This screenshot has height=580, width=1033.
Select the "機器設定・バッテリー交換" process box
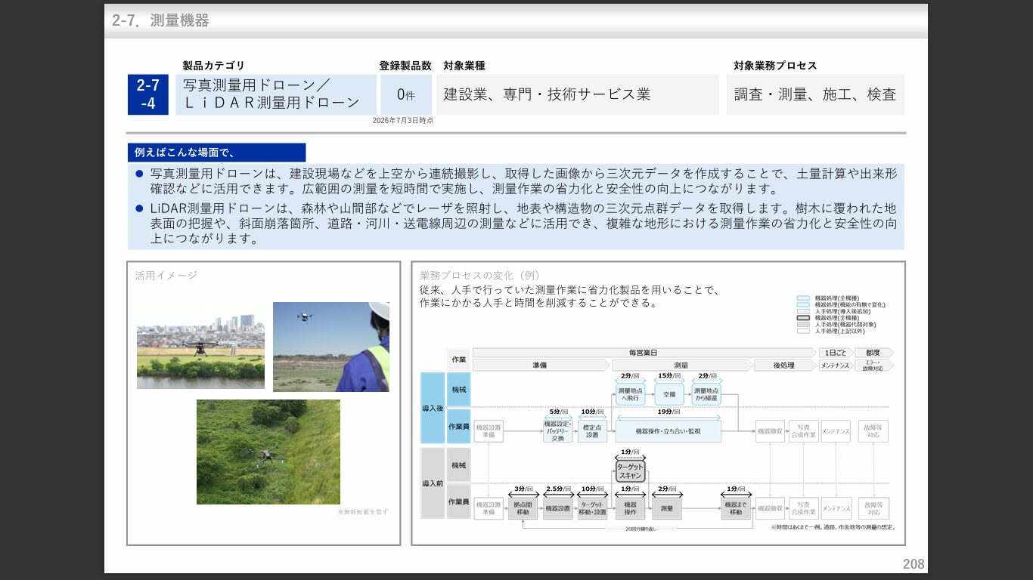(x=558, y=431)
